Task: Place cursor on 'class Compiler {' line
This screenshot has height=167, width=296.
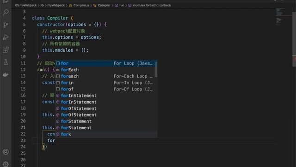Action: (52, 18)
